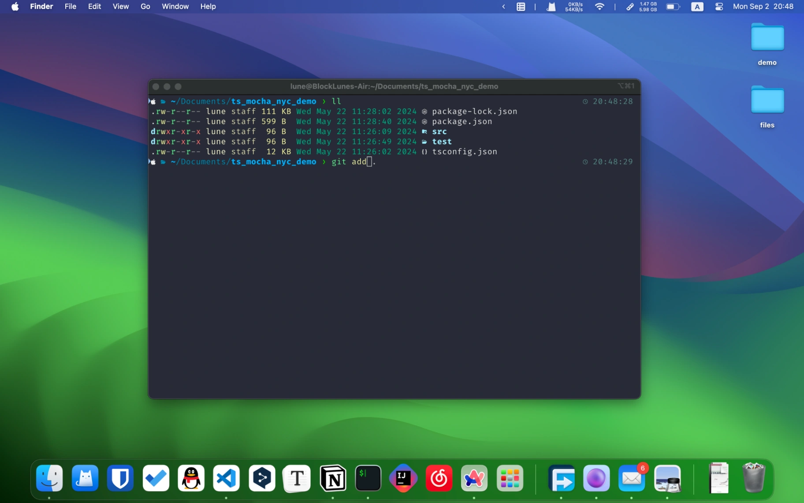Click package-lock.json in terminal listing

[474, 111]
